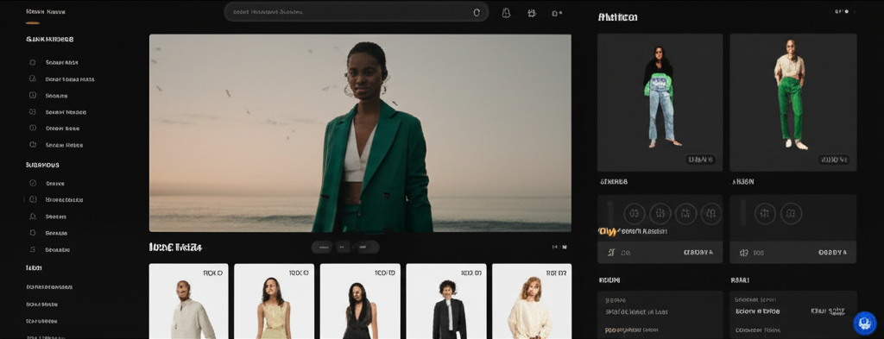Open the settings gear icon in the header

[x=532, y=13]
